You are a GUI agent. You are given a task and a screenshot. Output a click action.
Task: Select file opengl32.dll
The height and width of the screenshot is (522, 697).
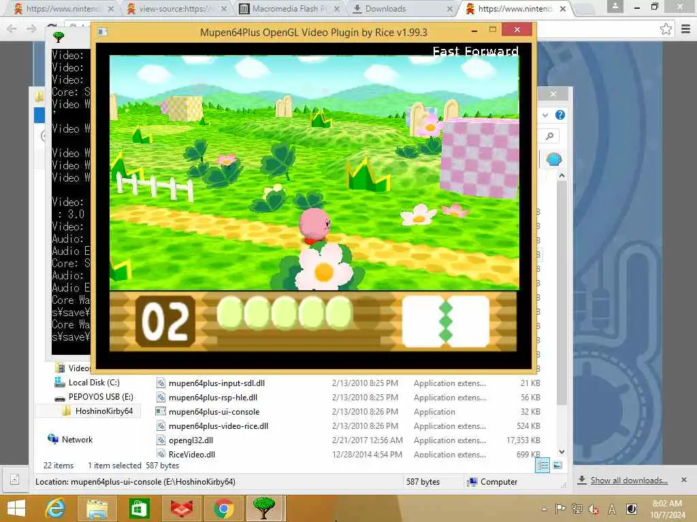191,440
